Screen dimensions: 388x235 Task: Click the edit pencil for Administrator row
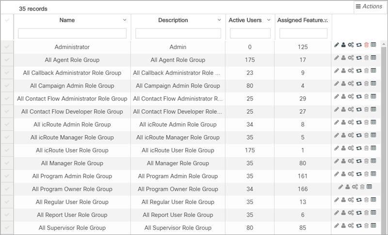[x=336, y=45]
